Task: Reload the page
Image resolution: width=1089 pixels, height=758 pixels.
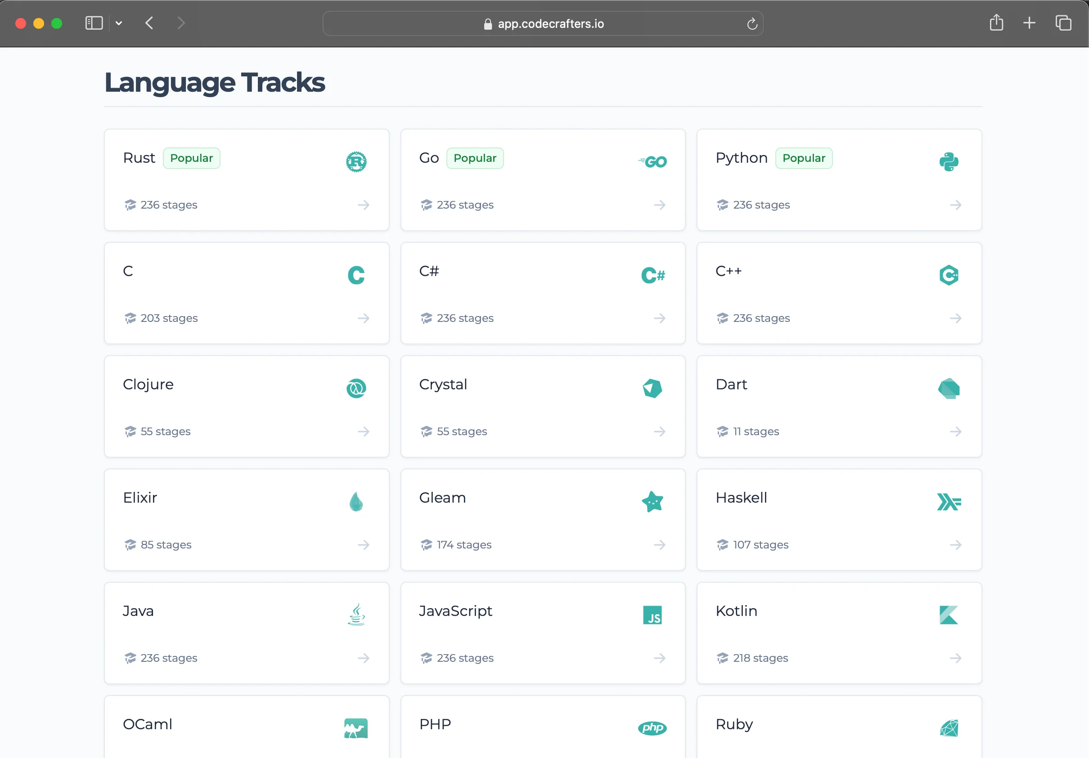Action: [x=752, y=24]
